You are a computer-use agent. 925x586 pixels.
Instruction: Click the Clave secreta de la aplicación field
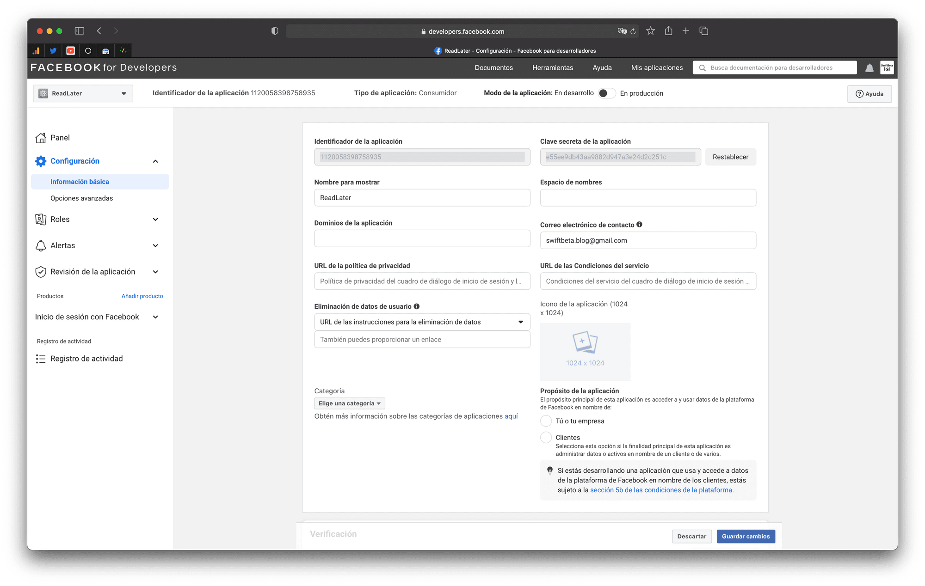[620, 157]
